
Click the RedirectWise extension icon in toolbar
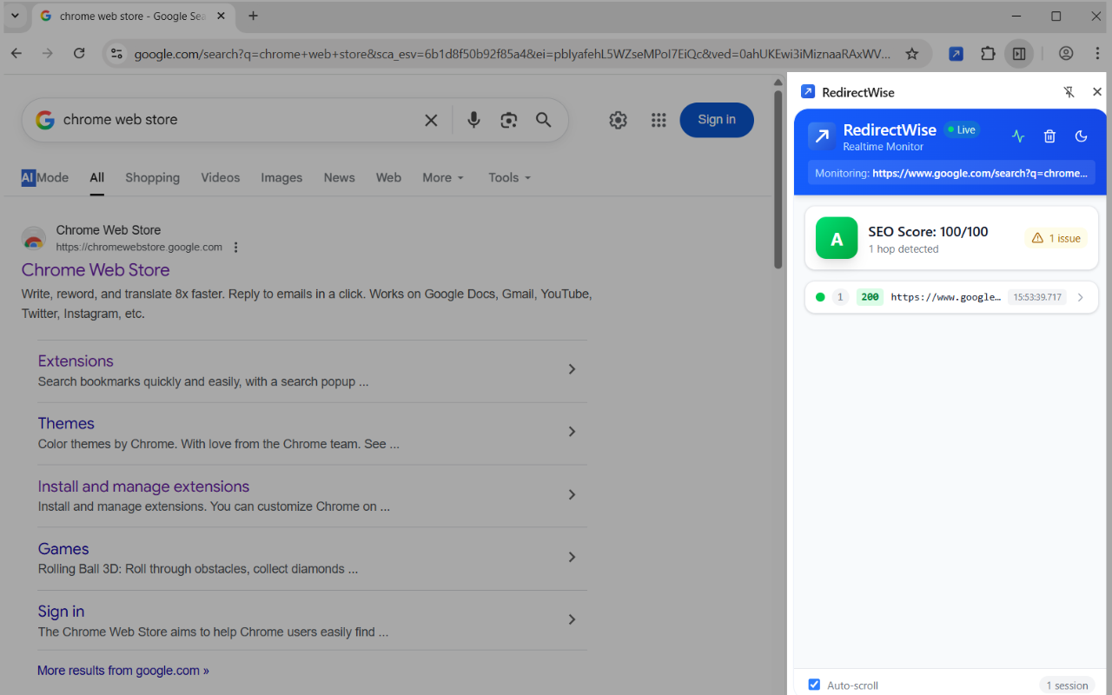click(956, 54)
